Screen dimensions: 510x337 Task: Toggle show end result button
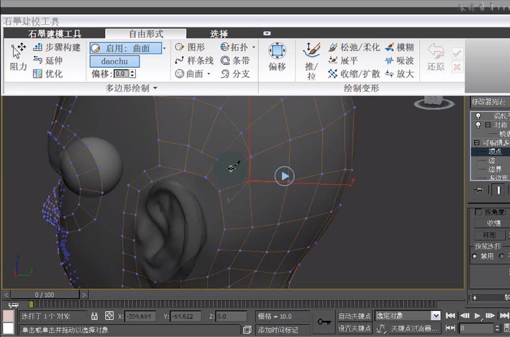coord(498,190)
